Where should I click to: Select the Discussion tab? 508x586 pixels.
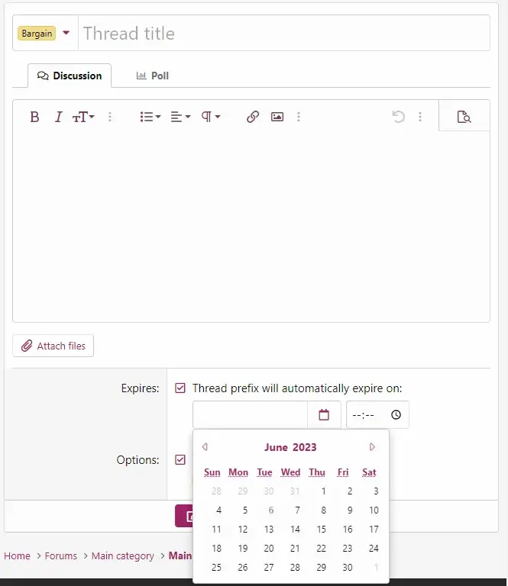click(70, 76)
